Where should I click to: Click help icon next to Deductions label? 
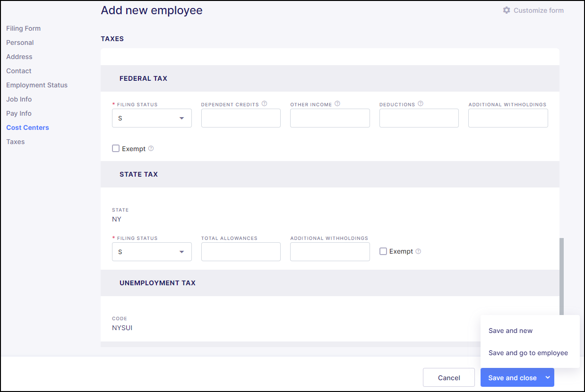point(421,104)
